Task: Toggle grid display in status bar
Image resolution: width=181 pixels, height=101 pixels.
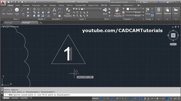Action: tap(101, 98)
